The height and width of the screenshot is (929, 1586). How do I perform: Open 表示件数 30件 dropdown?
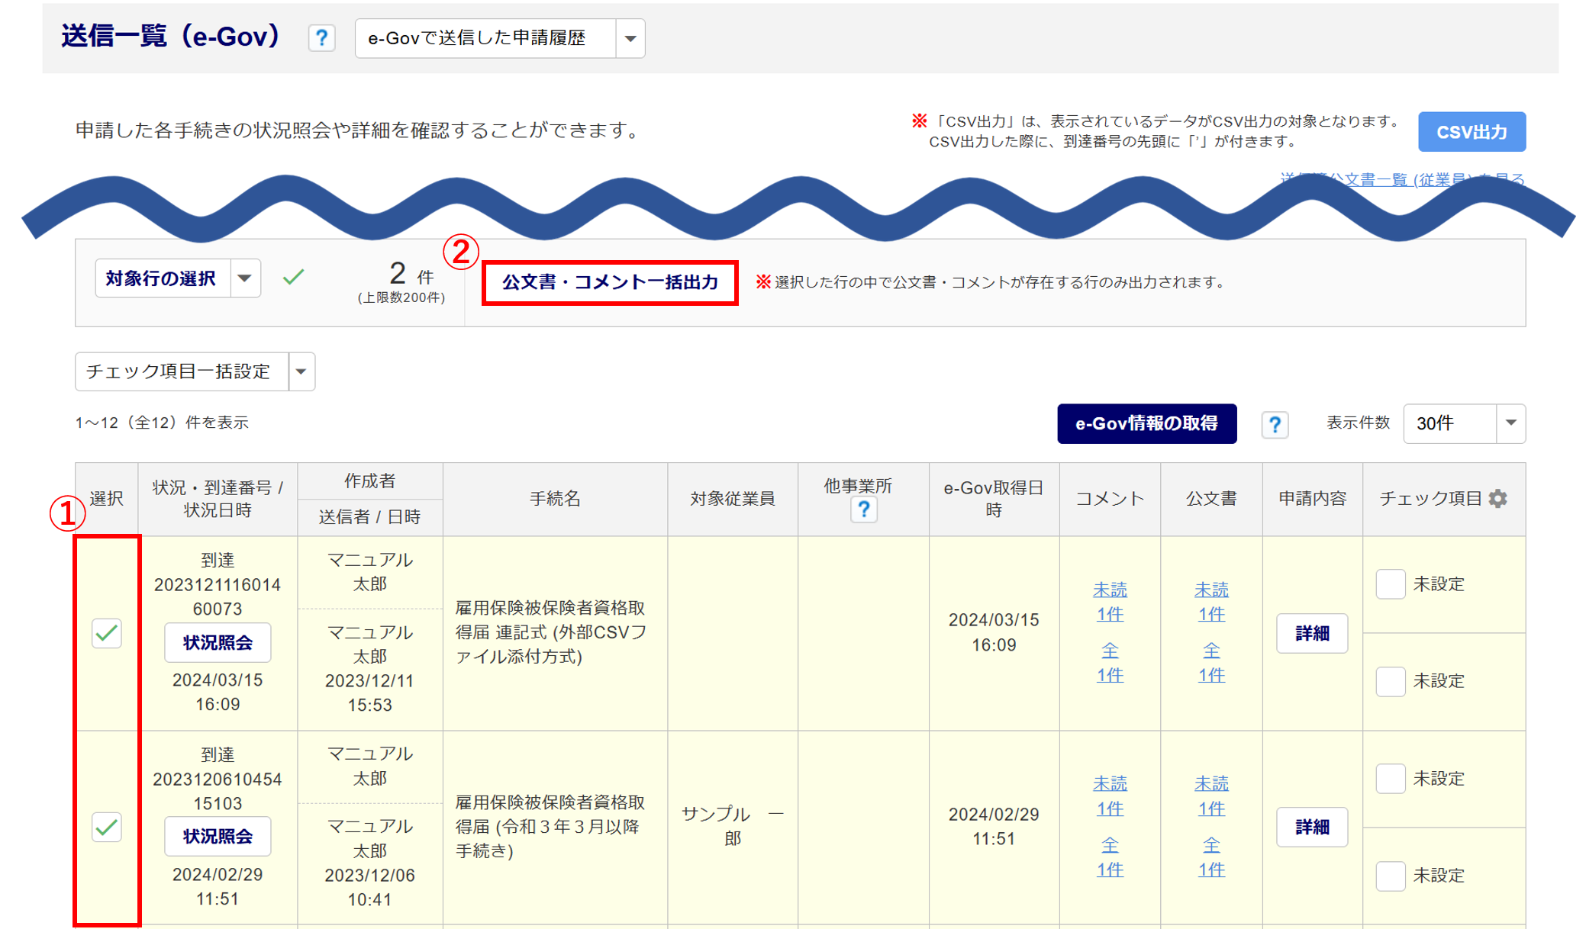(1510, 423)
